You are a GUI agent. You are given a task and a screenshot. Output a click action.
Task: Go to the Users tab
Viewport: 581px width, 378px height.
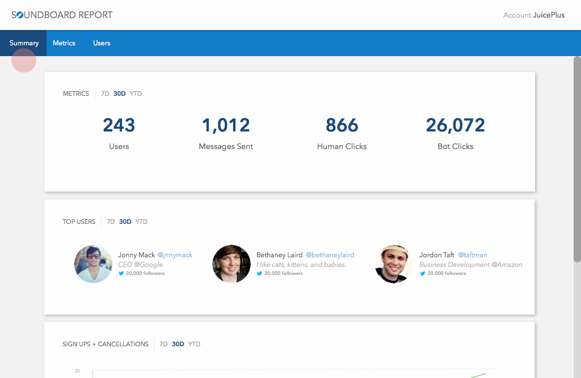tap(102, 43)
